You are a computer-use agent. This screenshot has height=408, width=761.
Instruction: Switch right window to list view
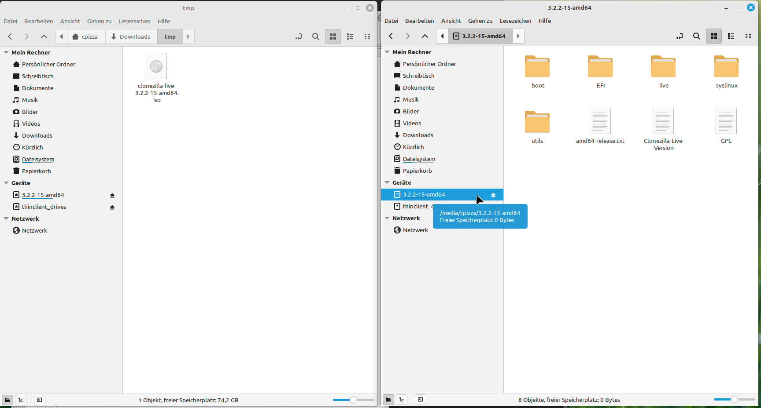[x=731, y=36]
